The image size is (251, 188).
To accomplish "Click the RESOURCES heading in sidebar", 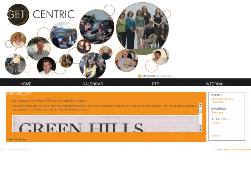I will pos(219,119).
